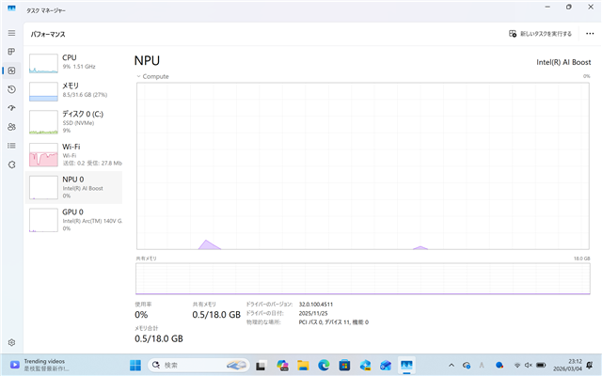
Task: Open Task View from the taskbar
Action: 261,366
